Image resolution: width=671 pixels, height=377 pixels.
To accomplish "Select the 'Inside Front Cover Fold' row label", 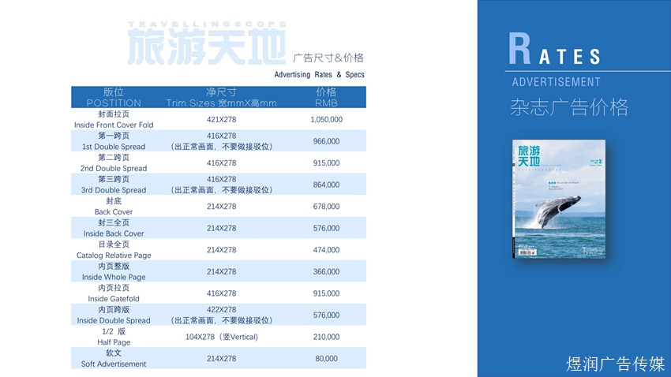I will tap(114, 125).
